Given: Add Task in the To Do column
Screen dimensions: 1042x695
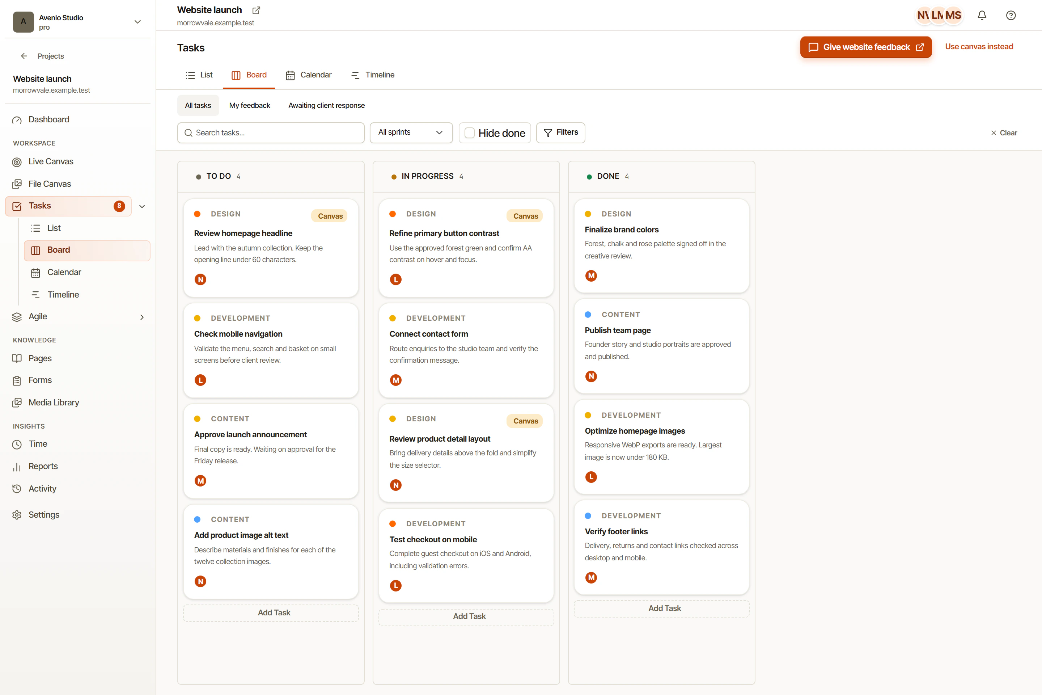Looking at the screenshot, I should coord(271,612).
